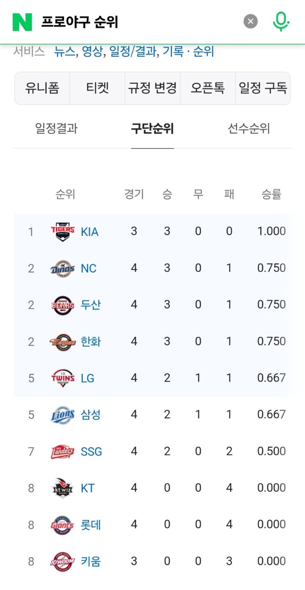
Task: Select the 구단순위 tab
Action: pos(152,129)
